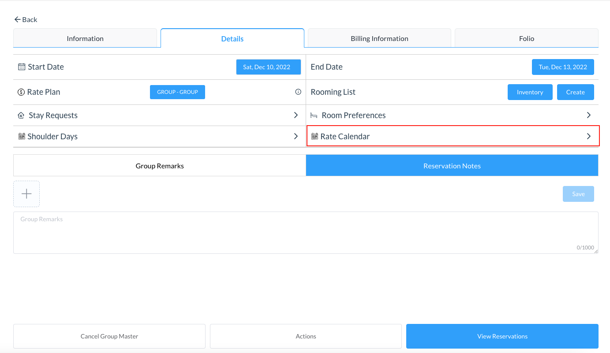Viewport: 610px width, 353px height.
Task: Click the Rate Plan dollar icon
Action: pyautogui.click(x=22, y=92)
